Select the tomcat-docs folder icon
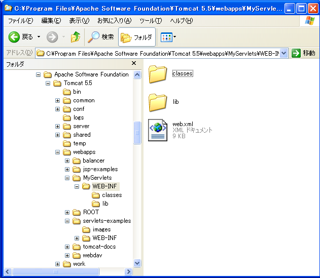Image resolution: width=320 pixels, height=278 pixels. coord(77,247)
